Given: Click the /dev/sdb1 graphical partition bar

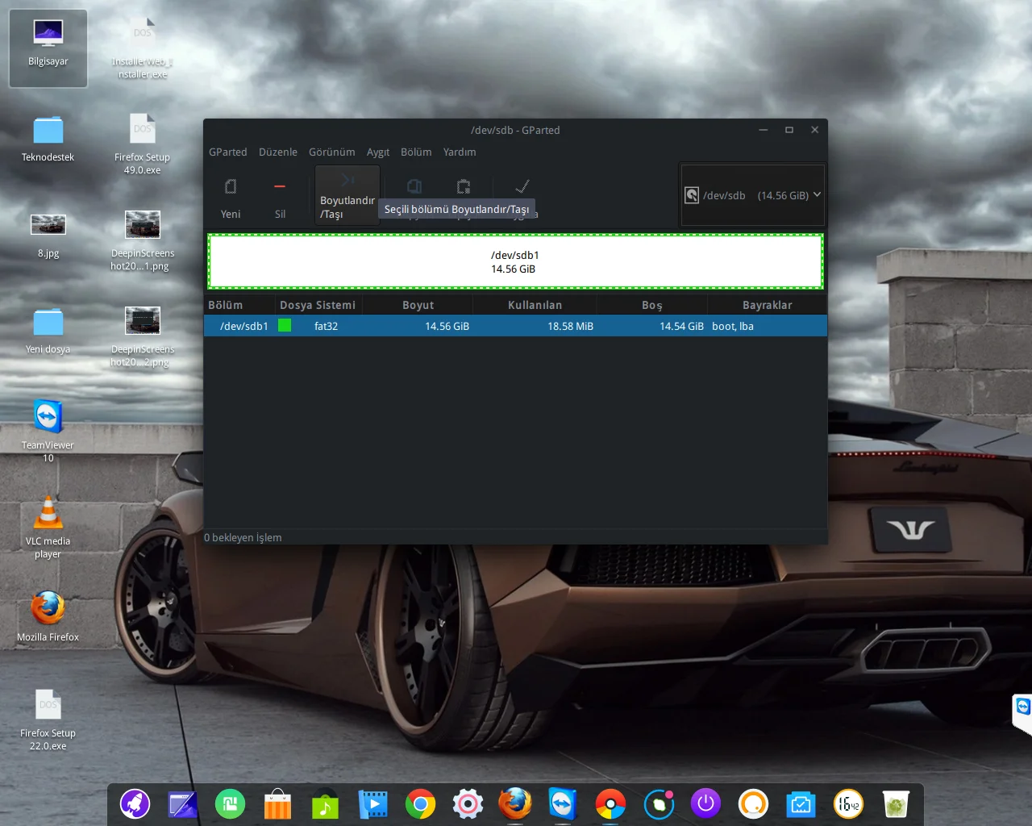Looking at the screenshot, I should 514,261.
